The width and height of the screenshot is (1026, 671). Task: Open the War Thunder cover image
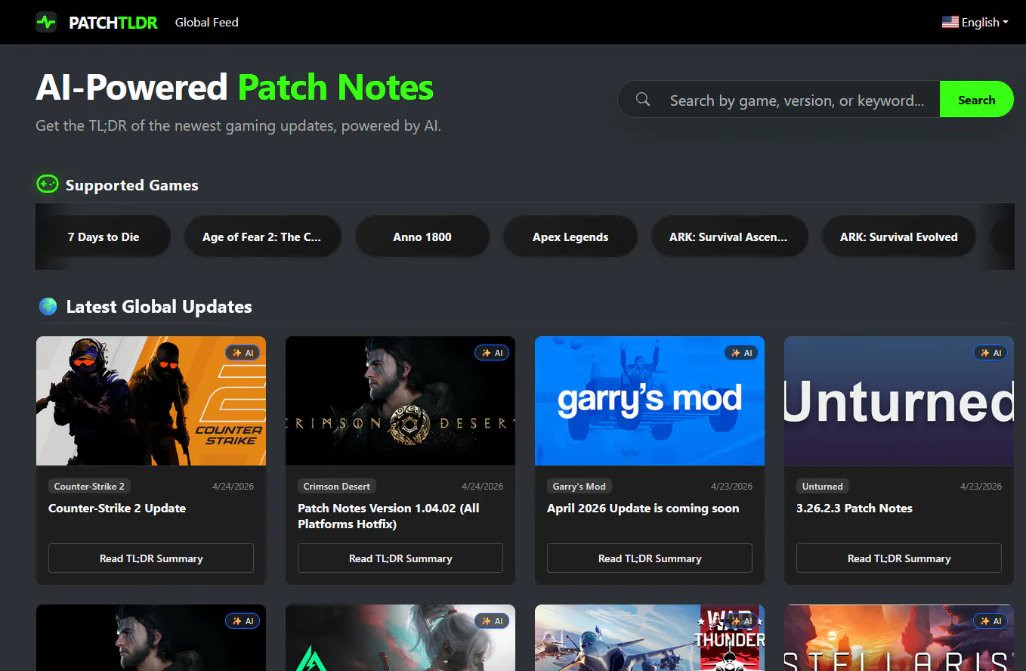point(650,638)
